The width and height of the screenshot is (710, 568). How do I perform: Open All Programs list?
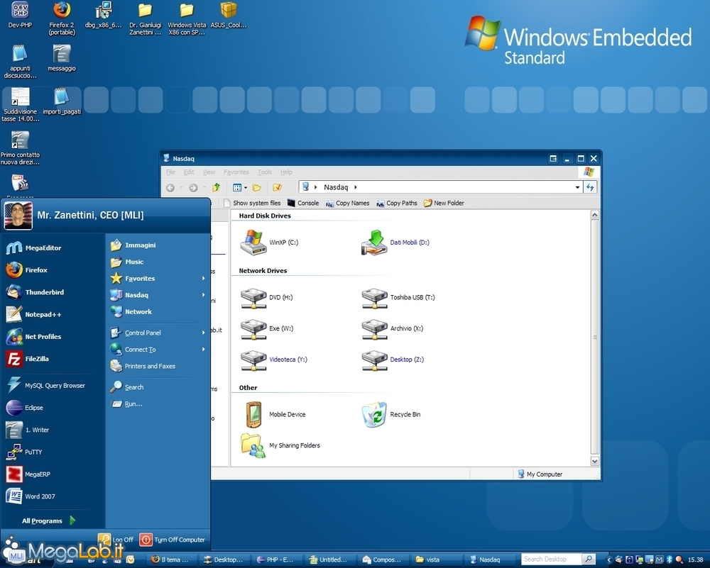(49, 521)
